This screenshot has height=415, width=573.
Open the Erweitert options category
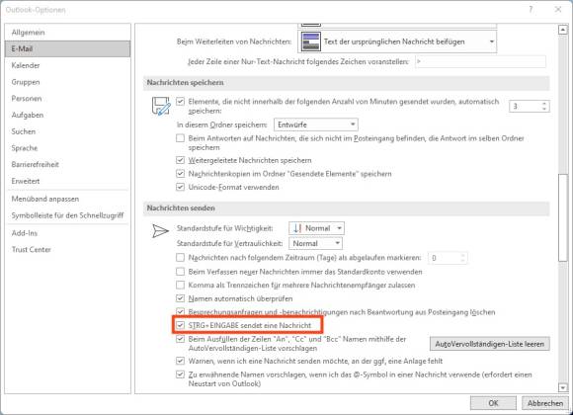26,181
